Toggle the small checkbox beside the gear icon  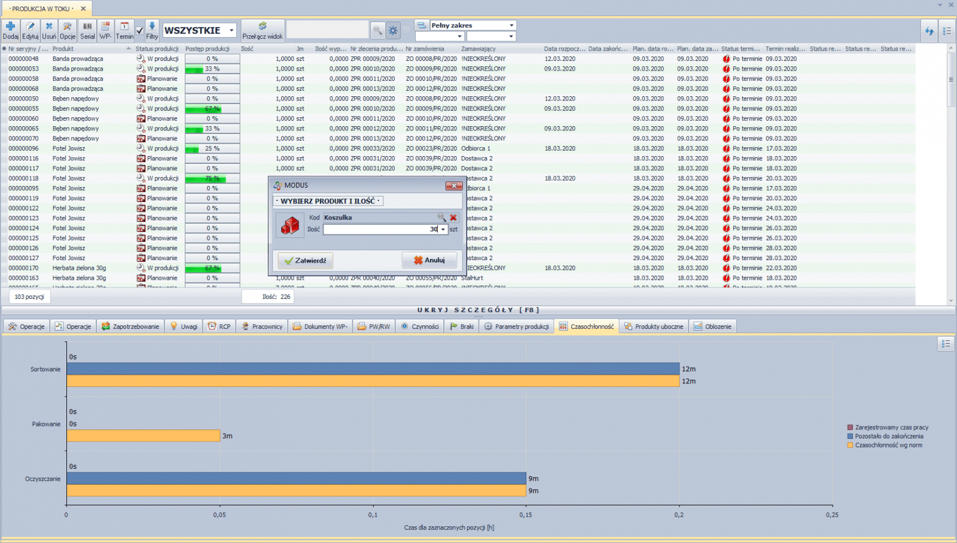(406, 30)
